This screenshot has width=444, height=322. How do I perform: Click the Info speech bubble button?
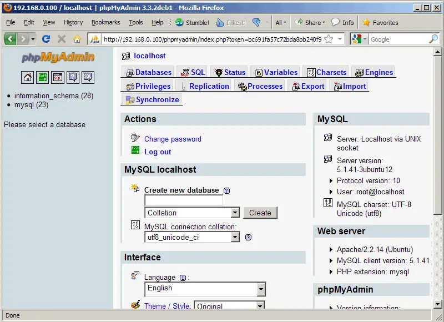[x=342, y=22]
